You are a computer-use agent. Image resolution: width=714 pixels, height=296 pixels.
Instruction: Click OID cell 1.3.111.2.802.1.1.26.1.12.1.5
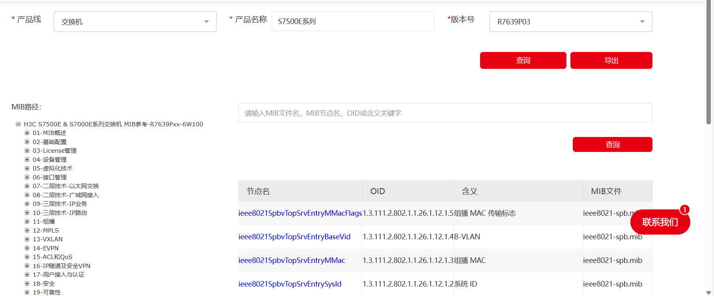(x=408, y=213)
